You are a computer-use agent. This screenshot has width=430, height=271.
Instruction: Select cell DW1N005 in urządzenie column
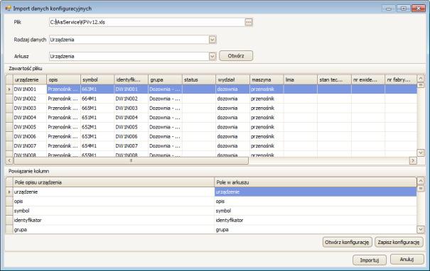tap(30, 127)
